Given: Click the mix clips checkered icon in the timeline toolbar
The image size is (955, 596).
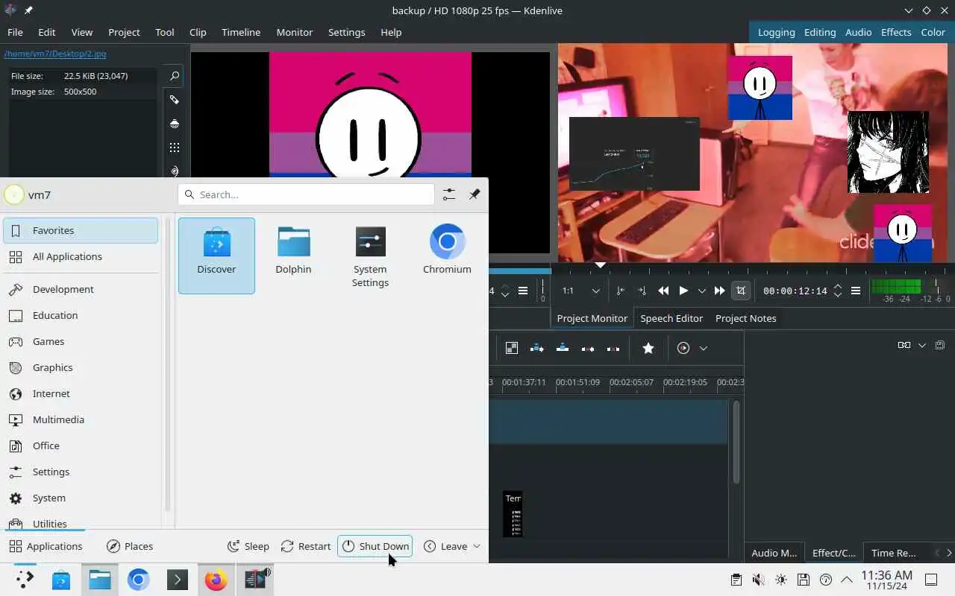Looking at the screenshot, I should 512,348.
